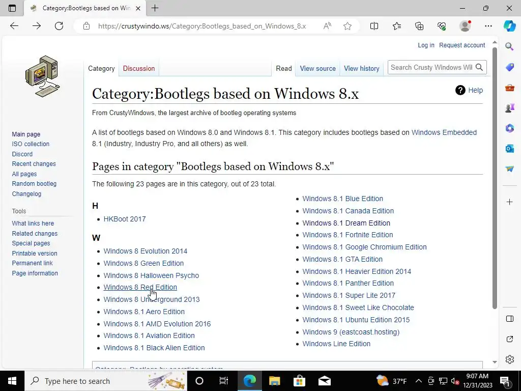
Task: Open File Explorer from the taskbar
Action: coord(274,381)
